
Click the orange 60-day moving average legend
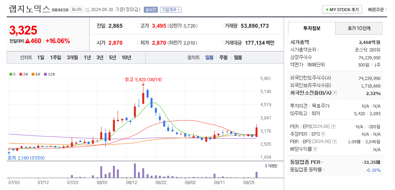pyautogui.click(x=36, y=74)
